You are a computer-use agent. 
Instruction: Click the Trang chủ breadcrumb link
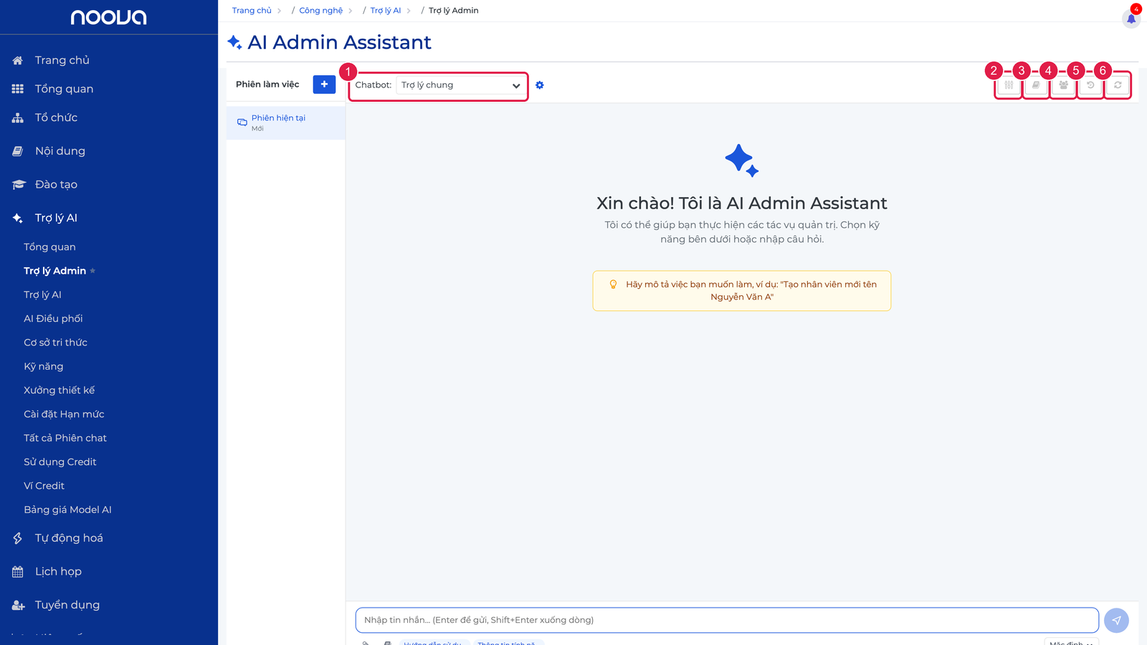coord(252,11)
